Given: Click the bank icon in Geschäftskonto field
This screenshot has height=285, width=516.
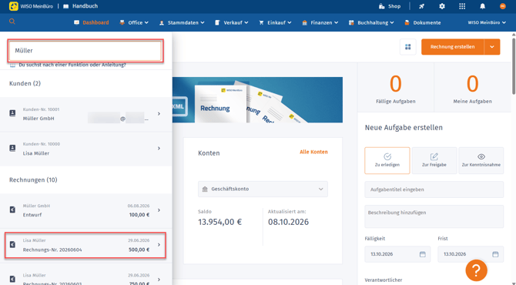Looking at the screenshot, I should click(x=205, y=189).
